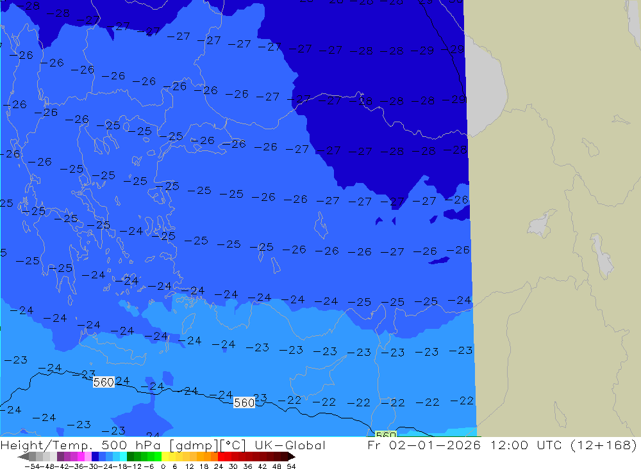Click the large gray Caspian Sea area

(x=487, y=88)
